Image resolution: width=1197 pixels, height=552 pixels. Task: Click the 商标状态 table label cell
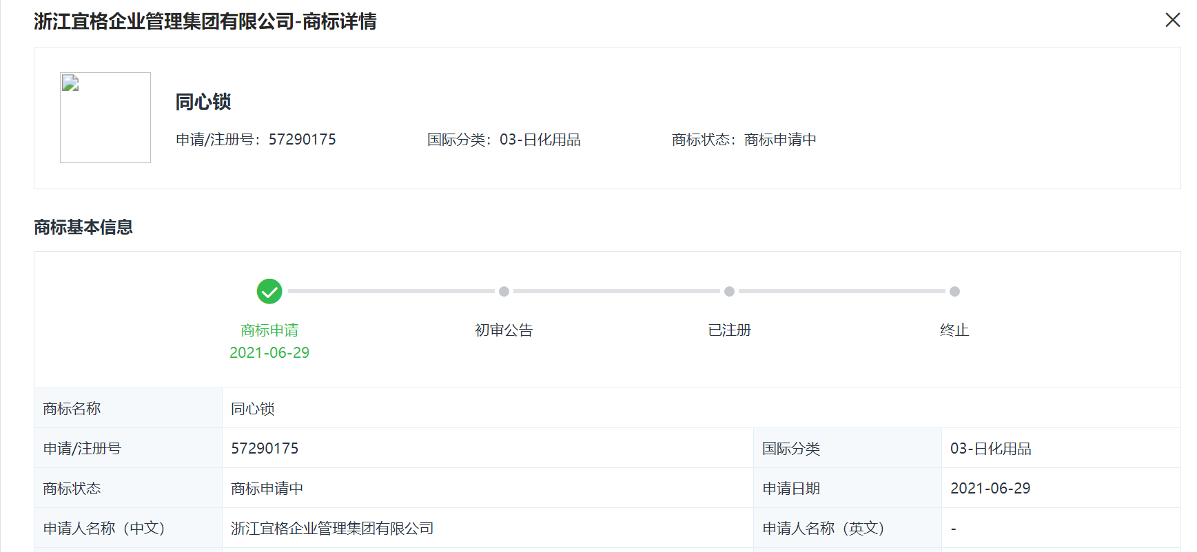128,488
